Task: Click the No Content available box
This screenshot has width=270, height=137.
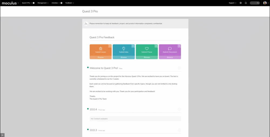Action: [135, 119]
